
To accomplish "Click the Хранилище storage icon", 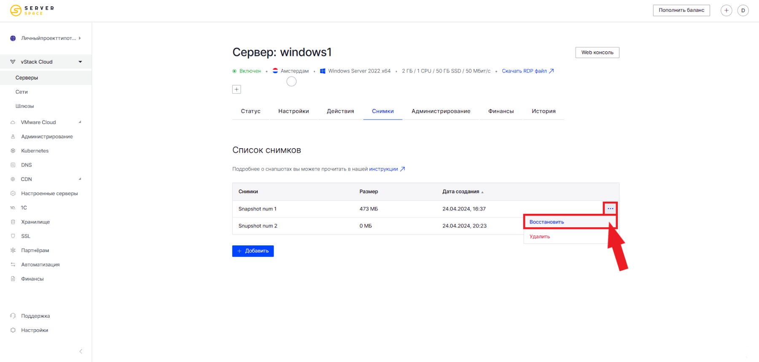I will [x=13, y=222].
